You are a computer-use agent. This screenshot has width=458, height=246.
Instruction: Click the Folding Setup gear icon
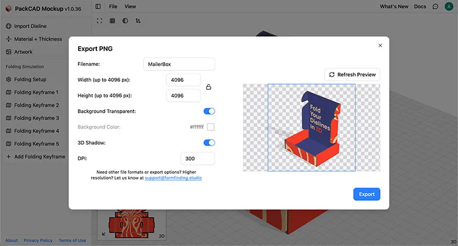[9, 80]
